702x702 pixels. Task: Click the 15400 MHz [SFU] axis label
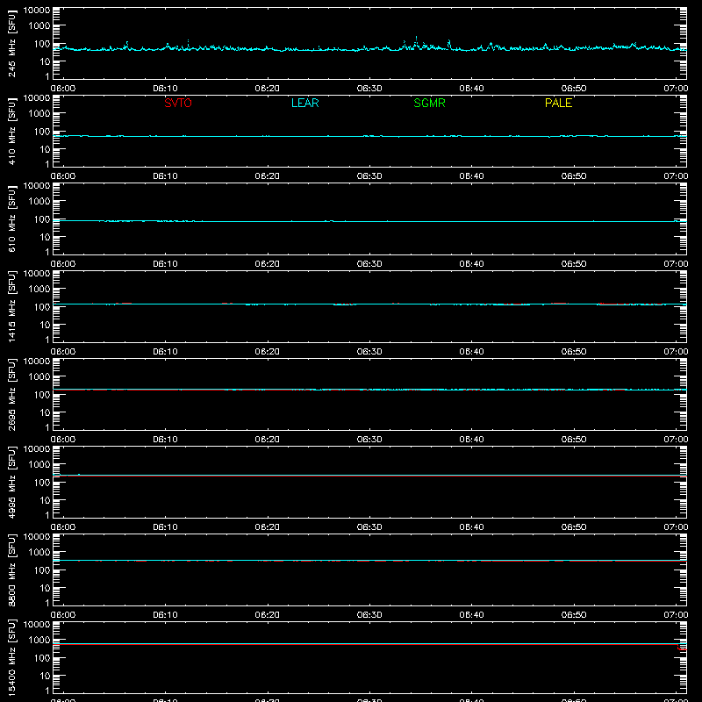tap(11, 657)
